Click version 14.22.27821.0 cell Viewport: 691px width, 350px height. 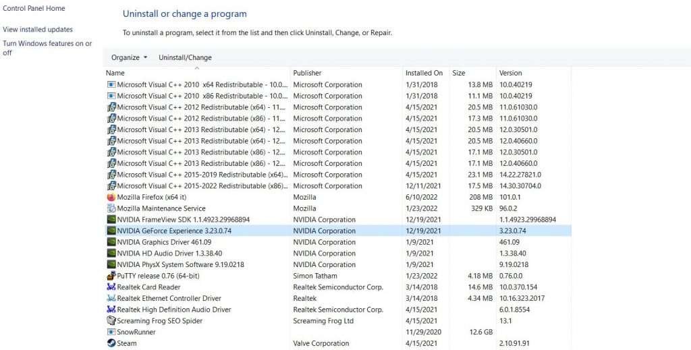[x=520, y=175]
